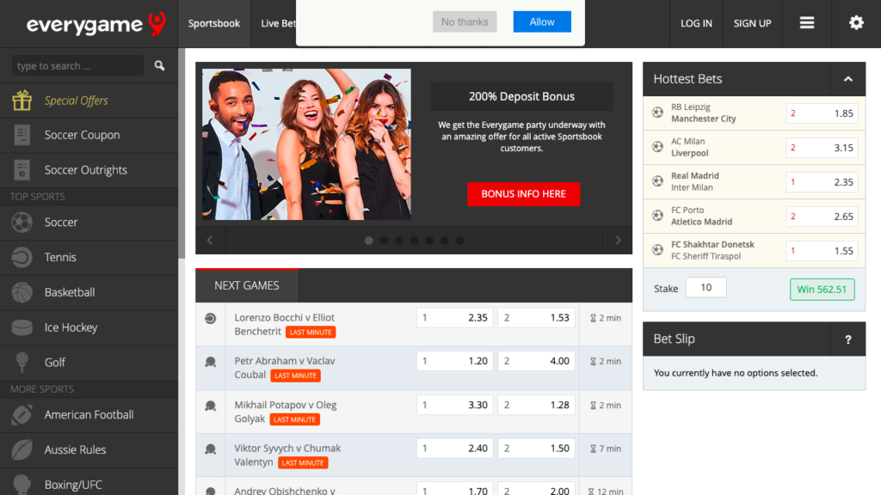Open the Sportsbook tab

214,23
